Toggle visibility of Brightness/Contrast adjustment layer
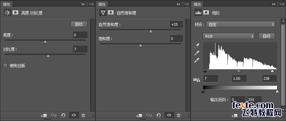The image size is (286, 121). (74, 115)
